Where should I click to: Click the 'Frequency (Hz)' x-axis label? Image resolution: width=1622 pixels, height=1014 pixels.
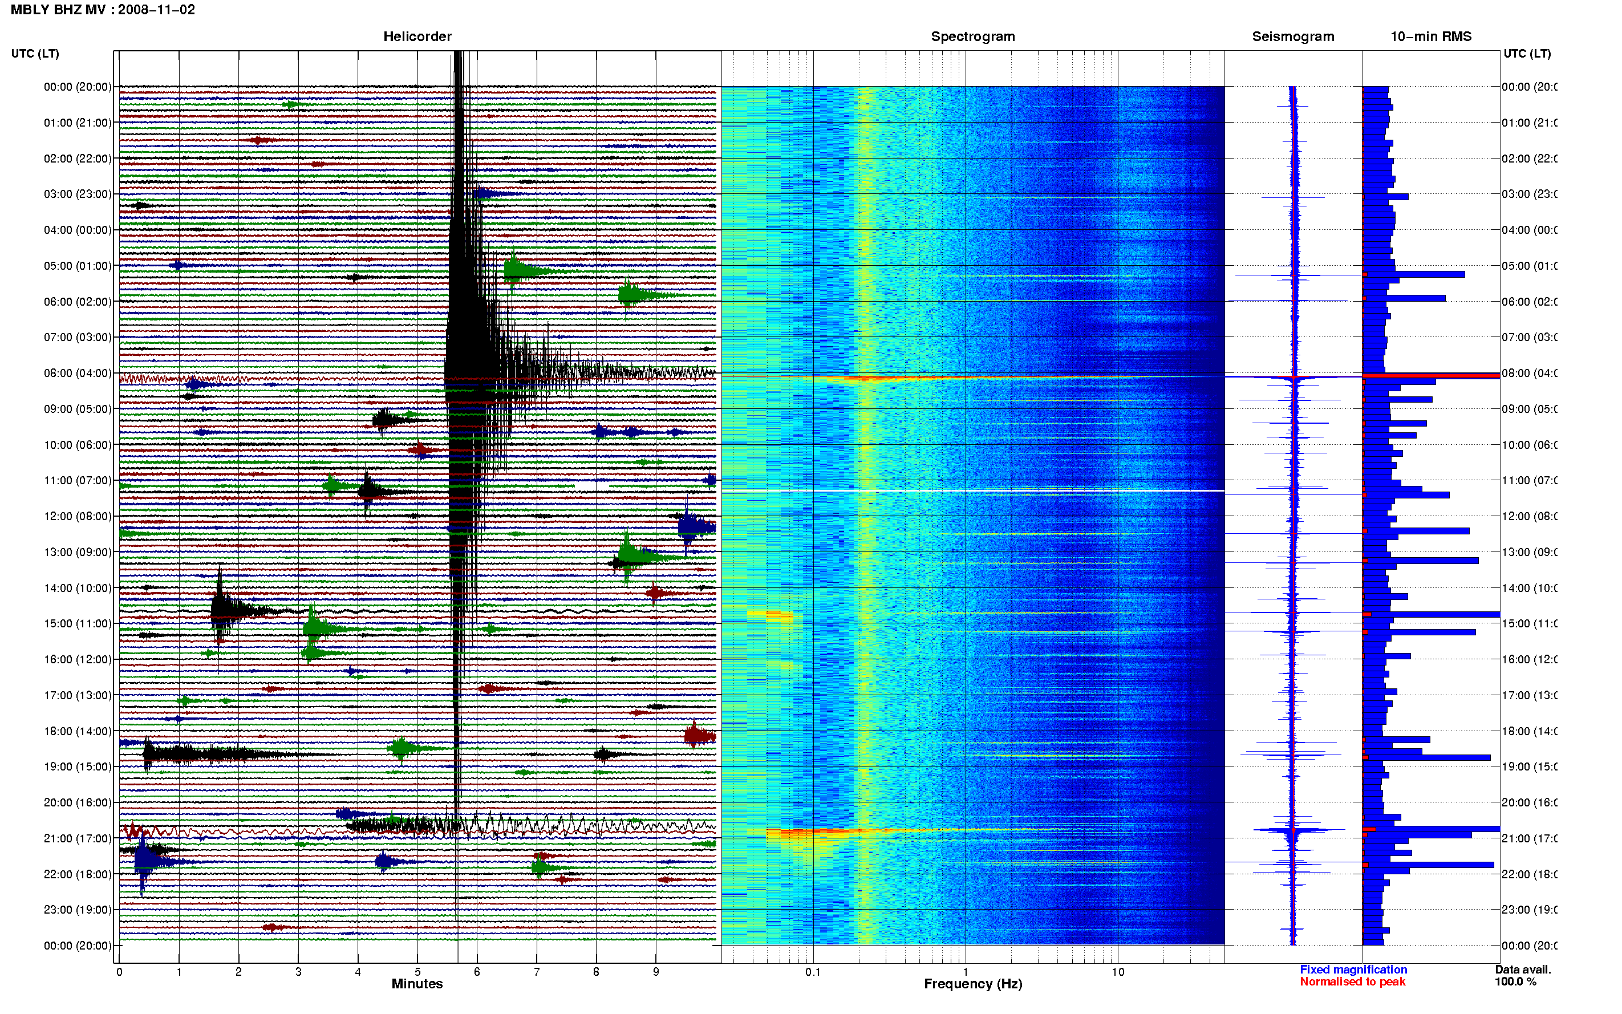coord(973,984)
